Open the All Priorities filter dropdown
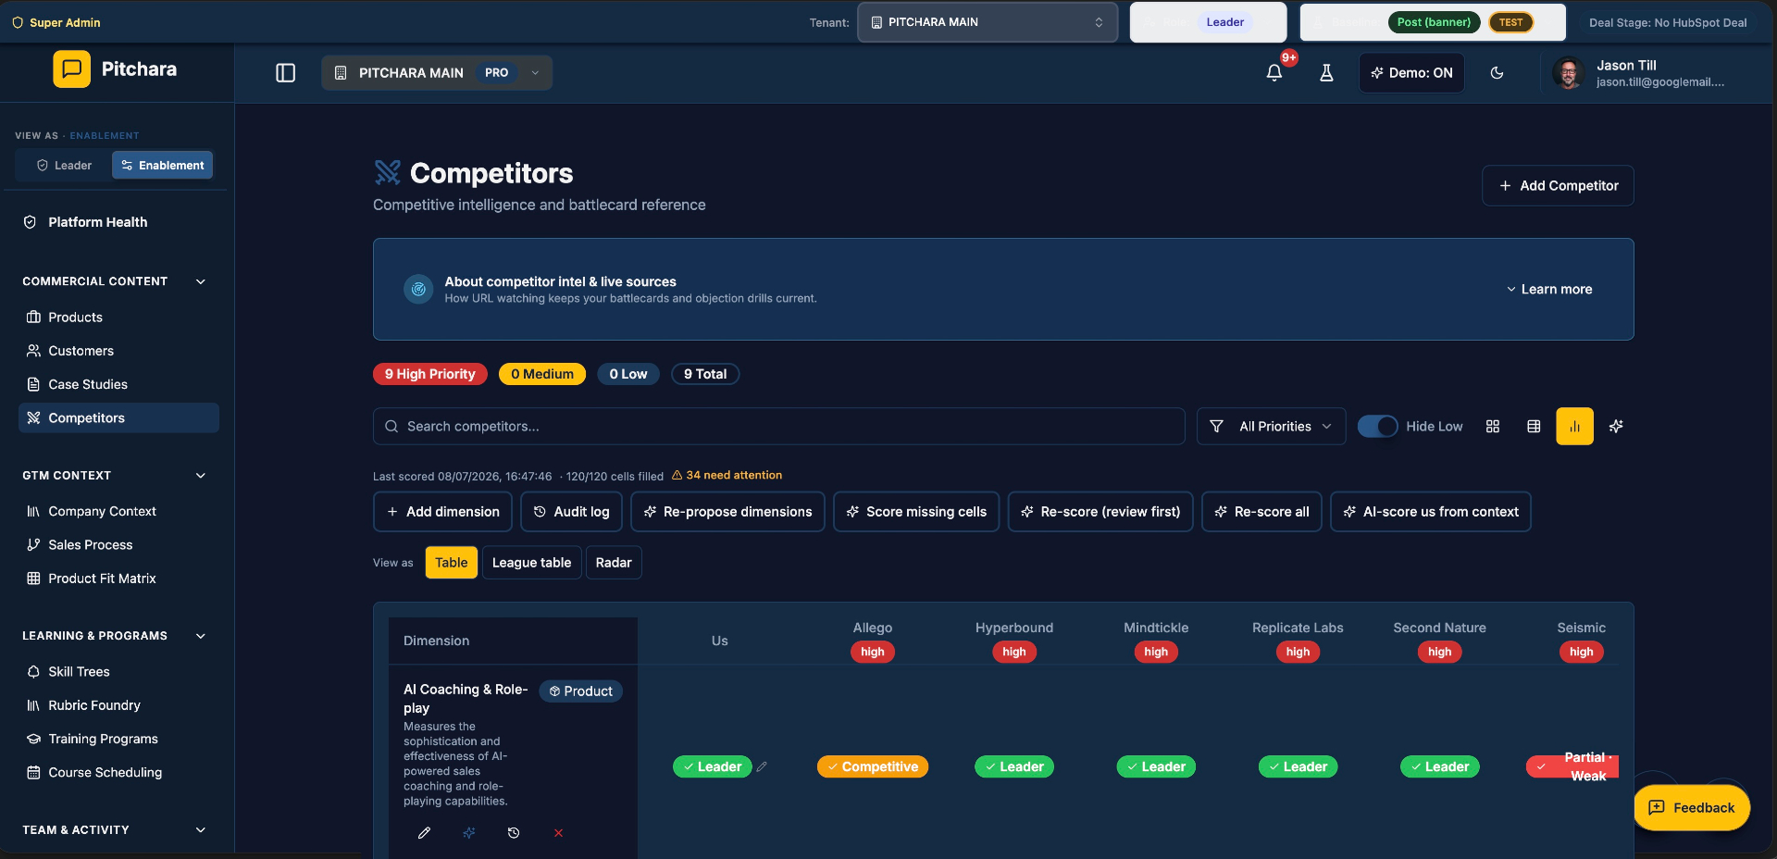 pos(1271,427)
